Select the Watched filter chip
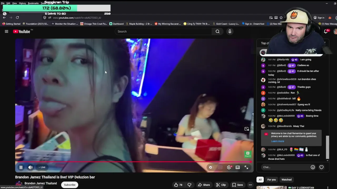 pos(286,180)
